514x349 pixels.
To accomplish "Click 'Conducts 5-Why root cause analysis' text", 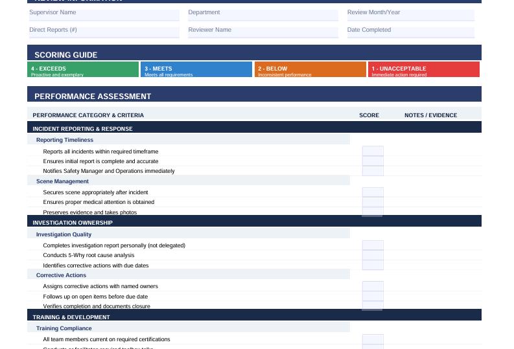I will pyautogui.click(x=89, y=255).
